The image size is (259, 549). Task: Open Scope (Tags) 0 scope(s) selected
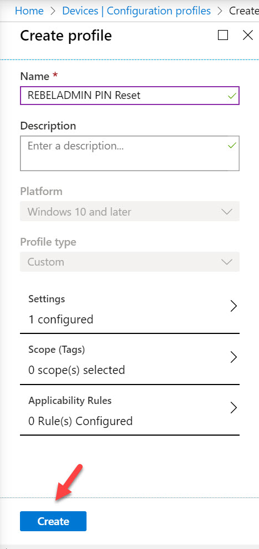(130, 360)
